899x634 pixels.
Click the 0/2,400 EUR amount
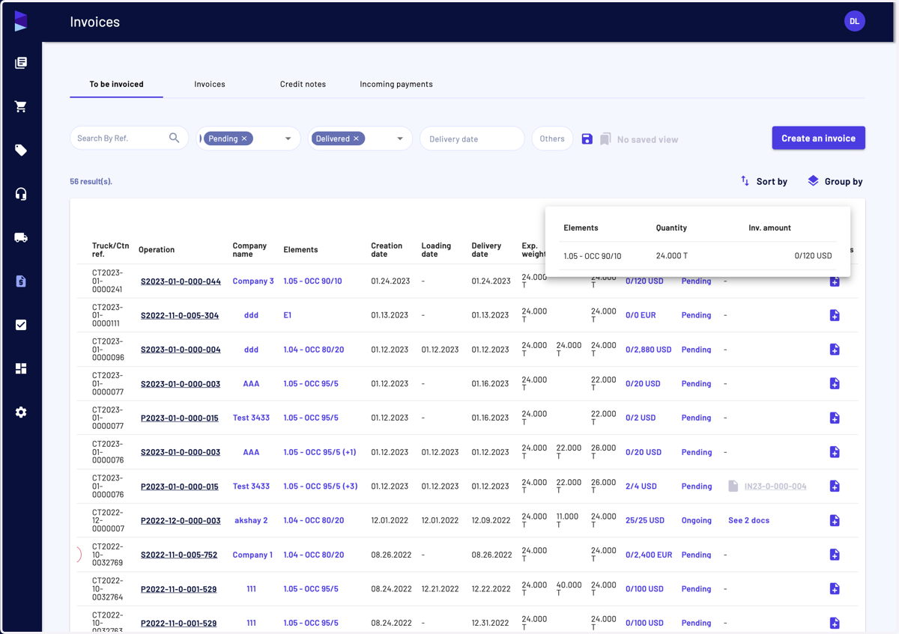[649, 555]
